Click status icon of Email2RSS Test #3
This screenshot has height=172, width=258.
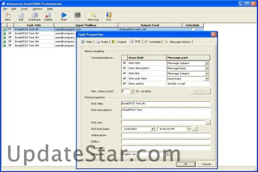click(4, 37)
